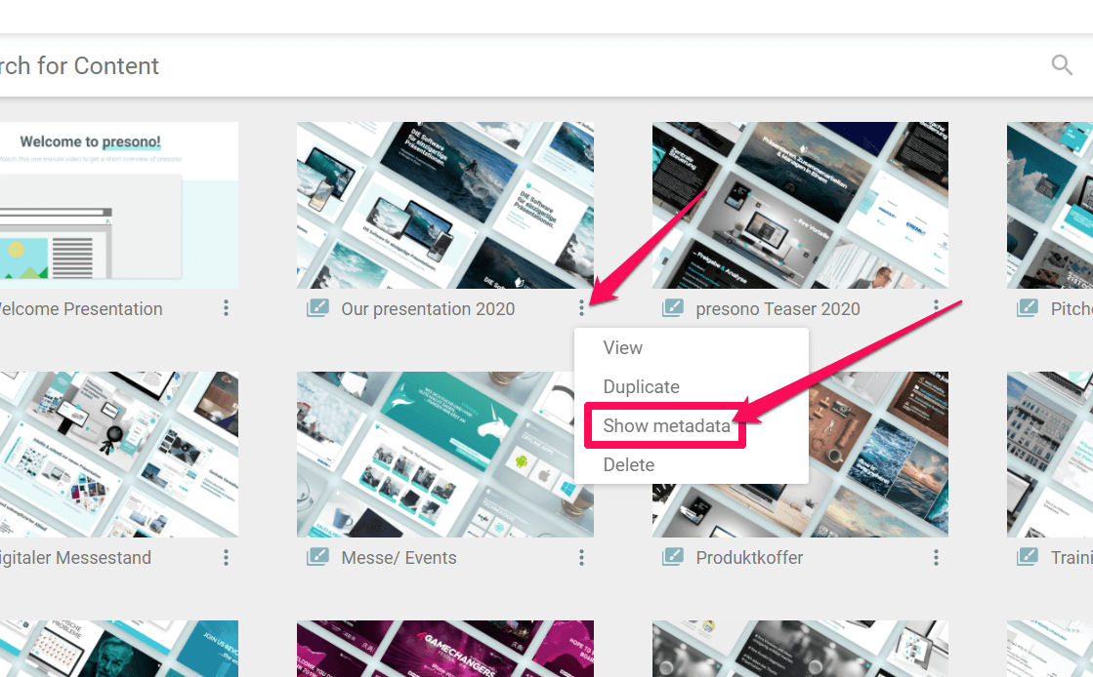Open presono Teaser 2020 three-dot menu
Screen dimensions: 1093x677
tap(936, 306)
